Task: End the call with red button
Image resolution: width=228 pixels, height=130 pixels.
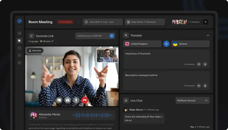Action: pyautogui.click(x=85, y=100)
